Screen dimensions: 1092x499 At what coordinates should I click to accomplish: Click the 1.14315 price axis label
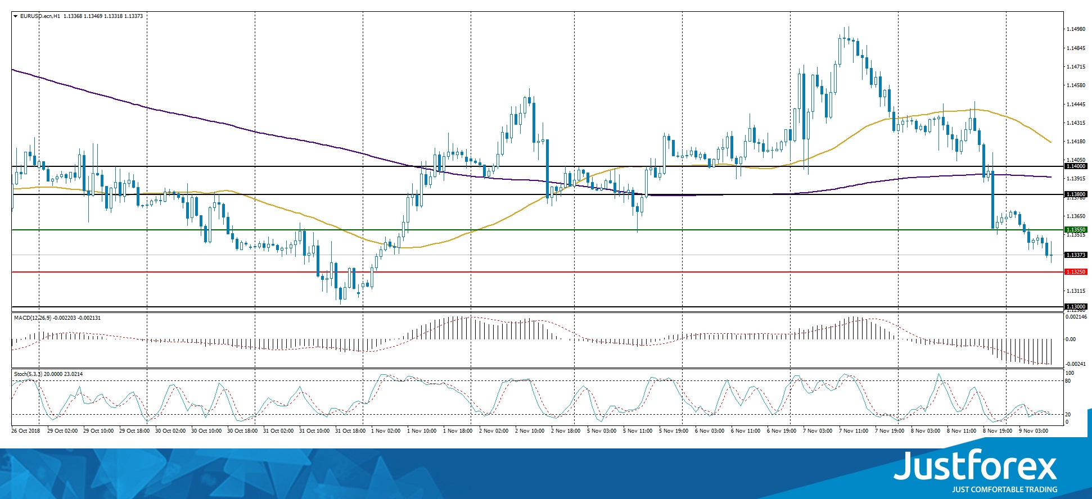point(1076,123)
